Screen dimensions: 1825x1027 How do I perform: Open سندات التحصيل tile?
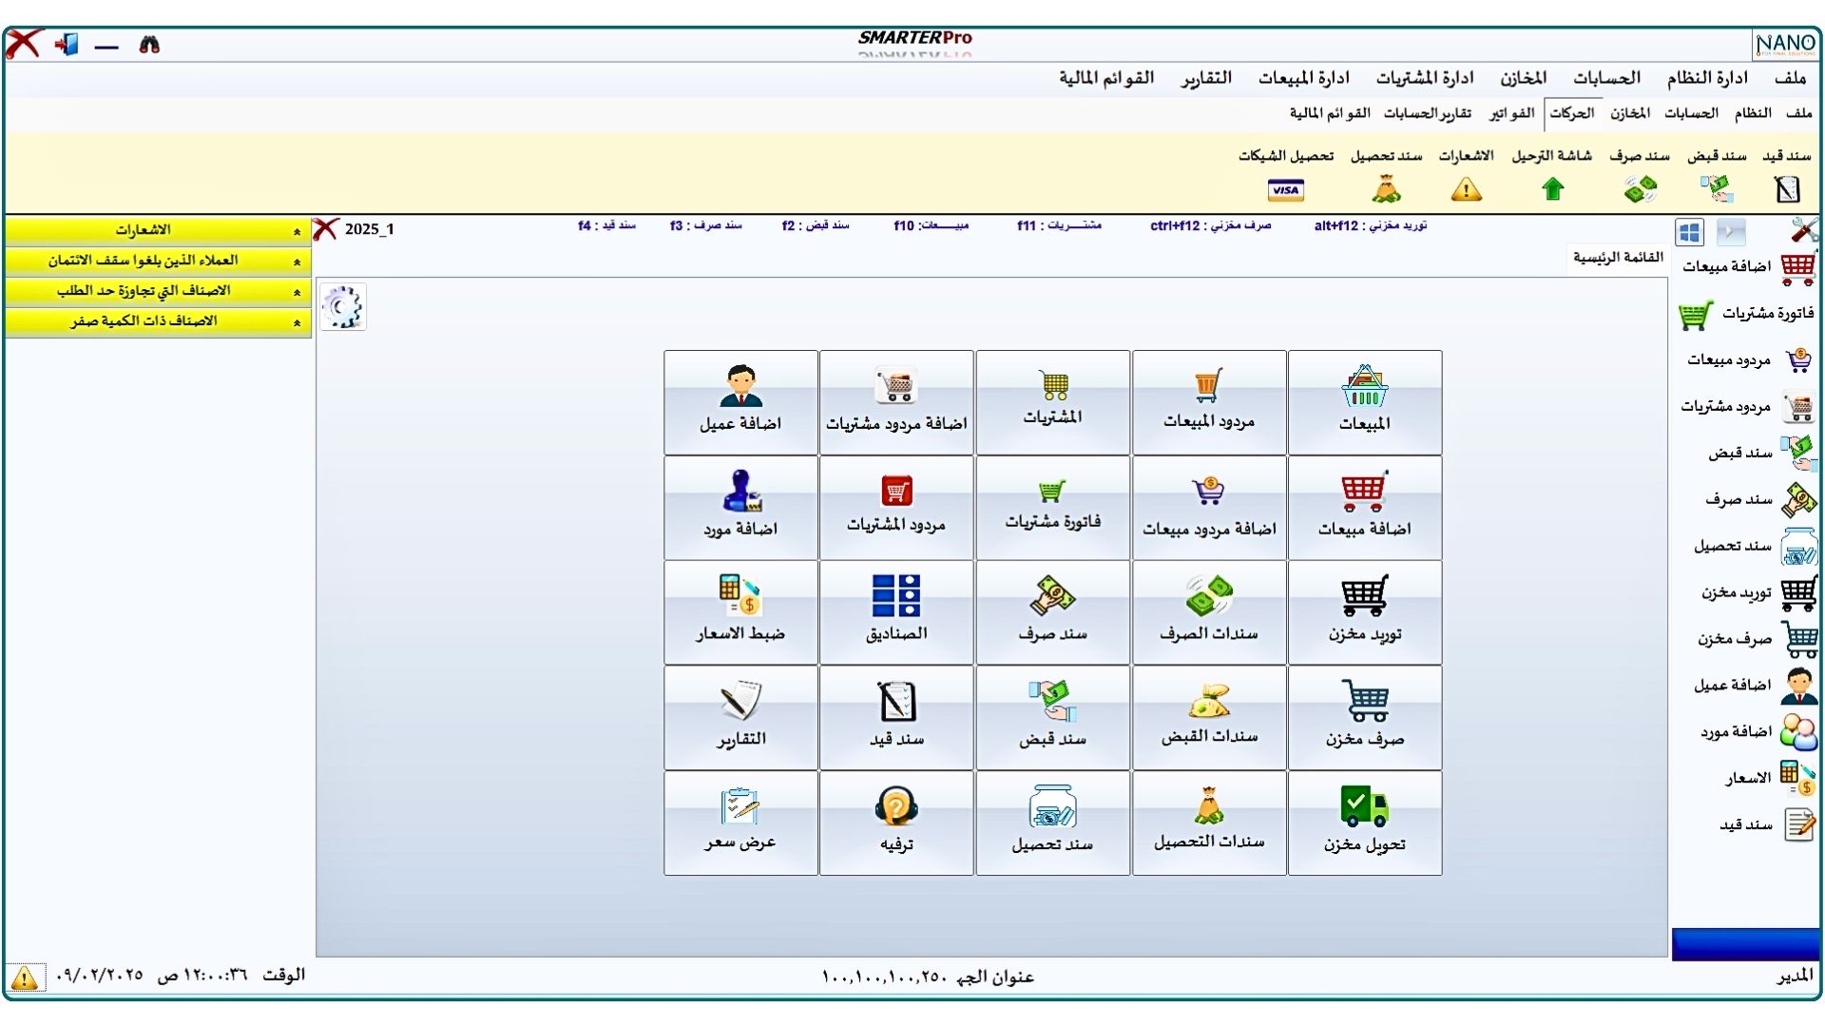[x=1209, y=823]
